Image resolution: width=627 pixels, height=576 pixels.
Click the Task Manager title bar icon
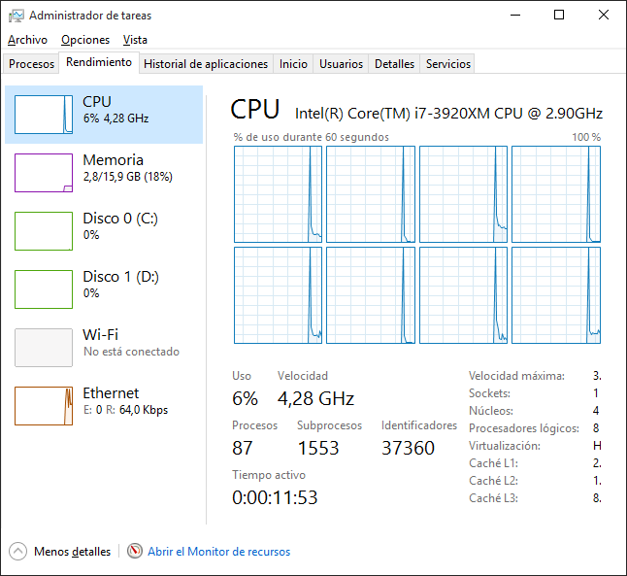[x=16, y=16]
